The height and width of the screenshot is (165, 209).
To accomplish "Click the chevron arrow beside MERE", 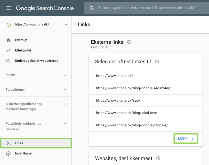I will [x=192, y=139].
